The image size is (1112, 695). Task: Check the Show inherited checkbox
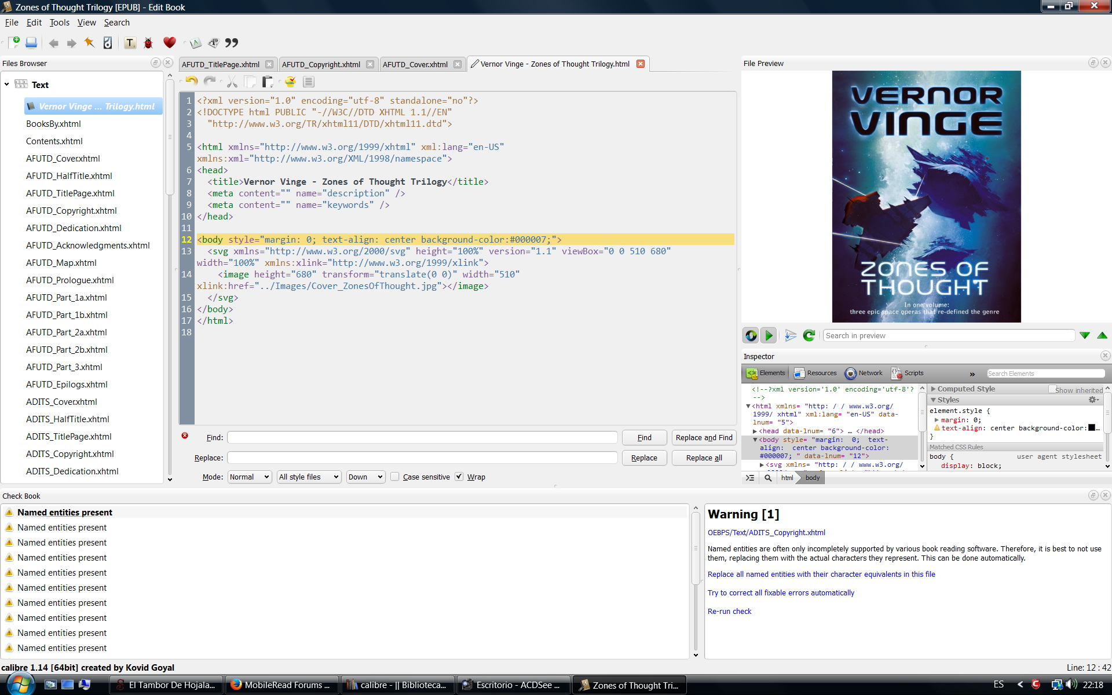pyautogui.click(x=1052, y=390)
